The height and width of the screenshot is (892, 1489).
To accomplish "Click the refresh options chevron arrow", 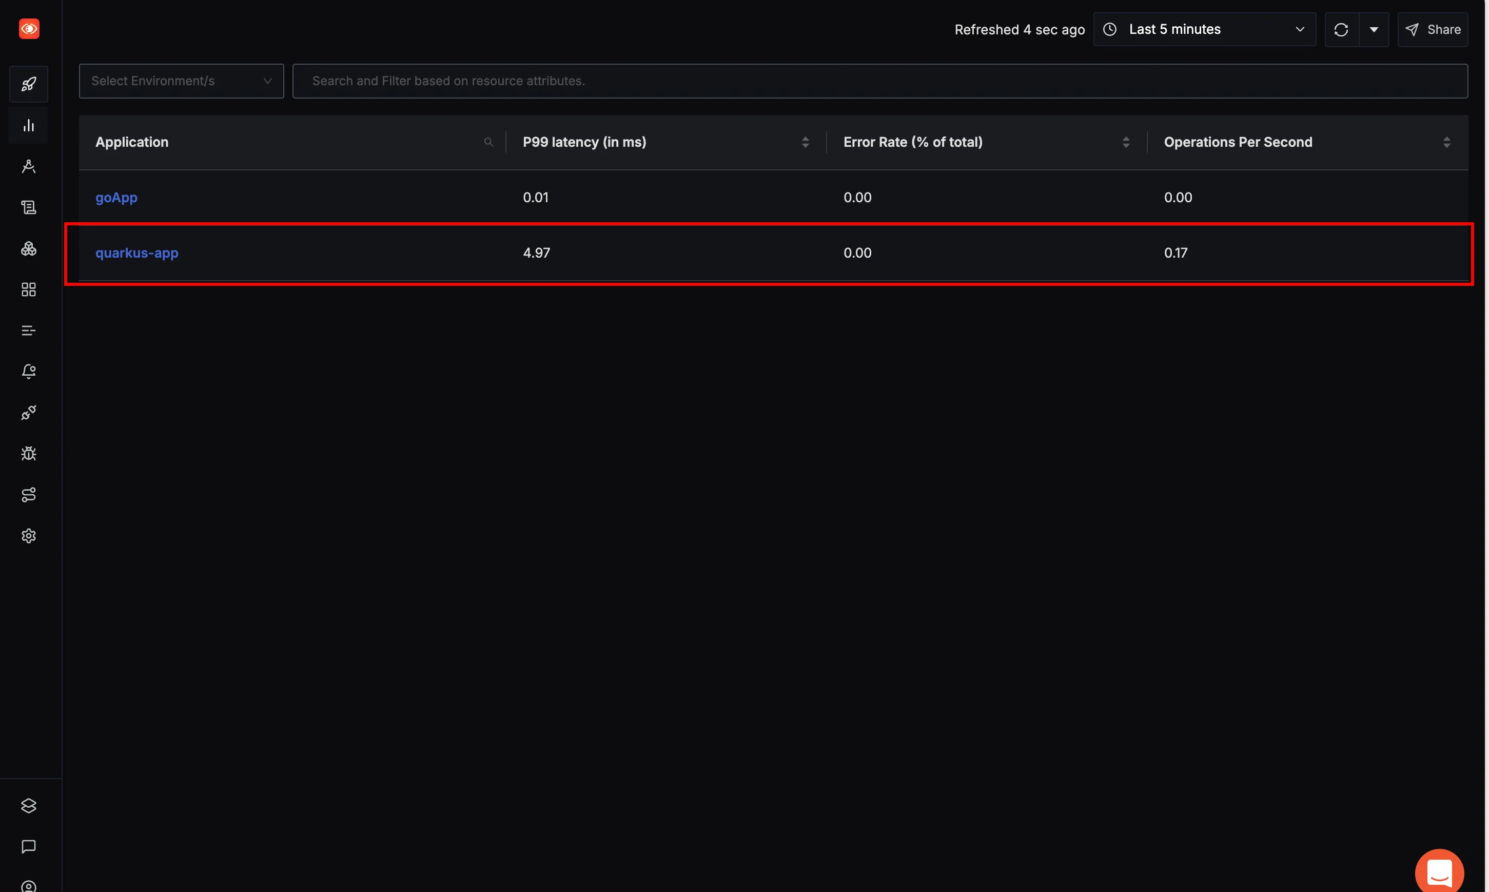I will [1375, 29].
